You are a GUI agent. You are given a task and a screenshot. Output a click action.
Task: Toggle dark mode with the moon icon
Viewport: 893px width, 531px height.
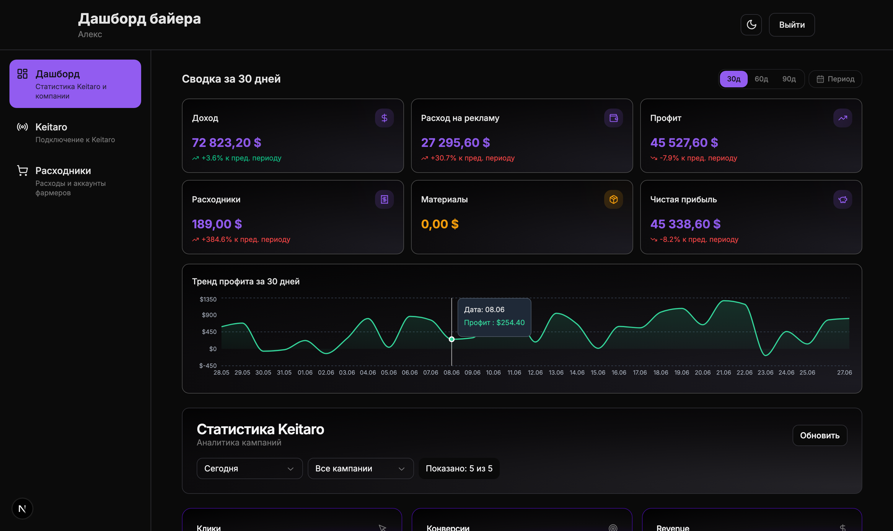pos(751,25)
